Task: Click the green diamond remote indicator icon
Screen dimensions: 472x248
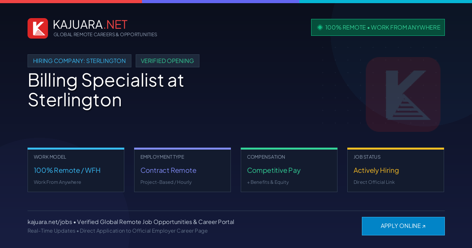Action: click(x=320, y=28)
